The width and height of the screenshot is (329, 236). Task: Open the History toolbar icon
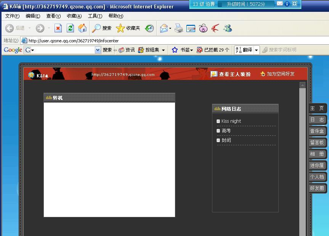(149, 28)
